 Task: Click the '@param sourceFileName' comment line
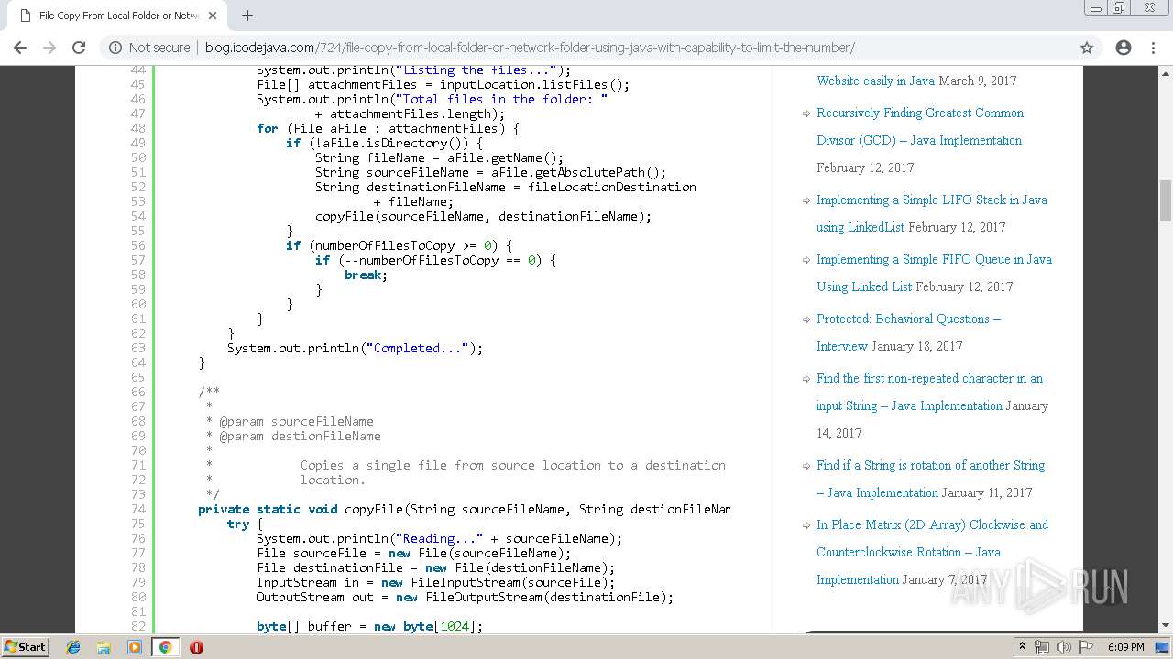coord(290,421)
